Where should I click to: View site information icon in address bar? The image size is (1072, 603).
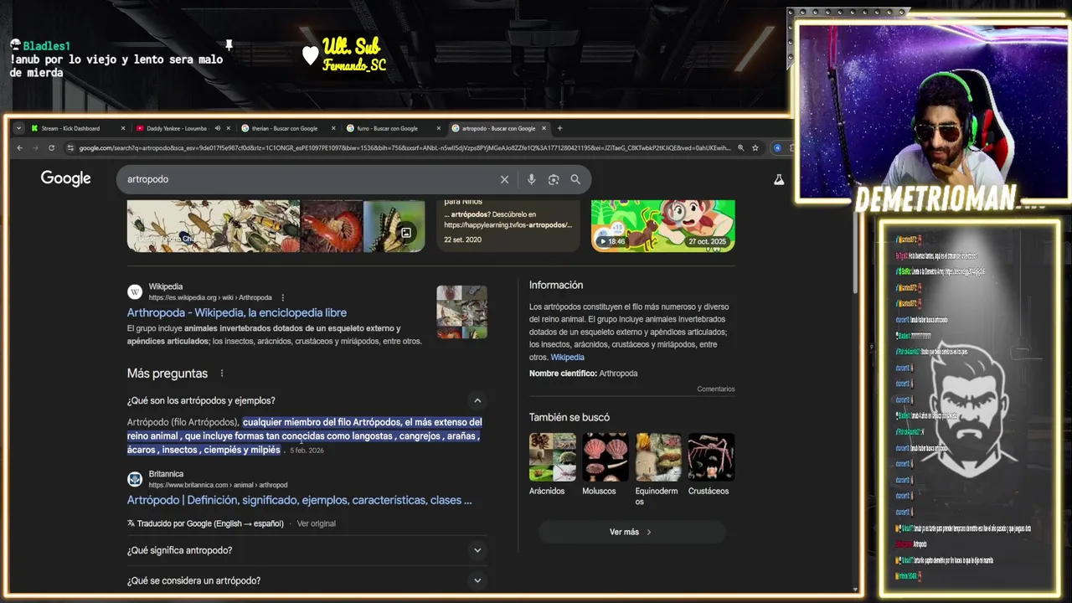(x=71, y=147)
